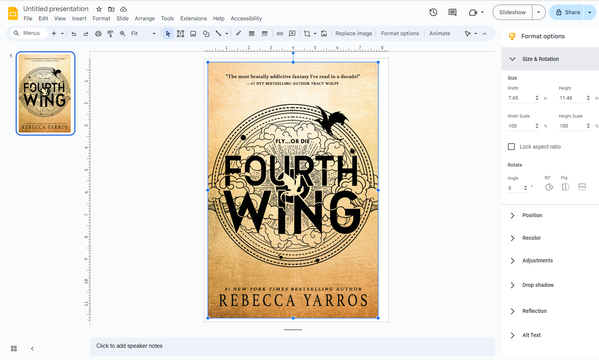Viewport: 599px width, 360px height.
Task: Add comment toolbar icon
Action: (292, 34)
